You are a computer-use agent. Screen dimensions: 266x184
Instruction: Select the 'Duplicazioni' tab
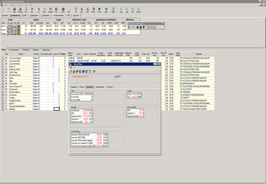point(34,15)
